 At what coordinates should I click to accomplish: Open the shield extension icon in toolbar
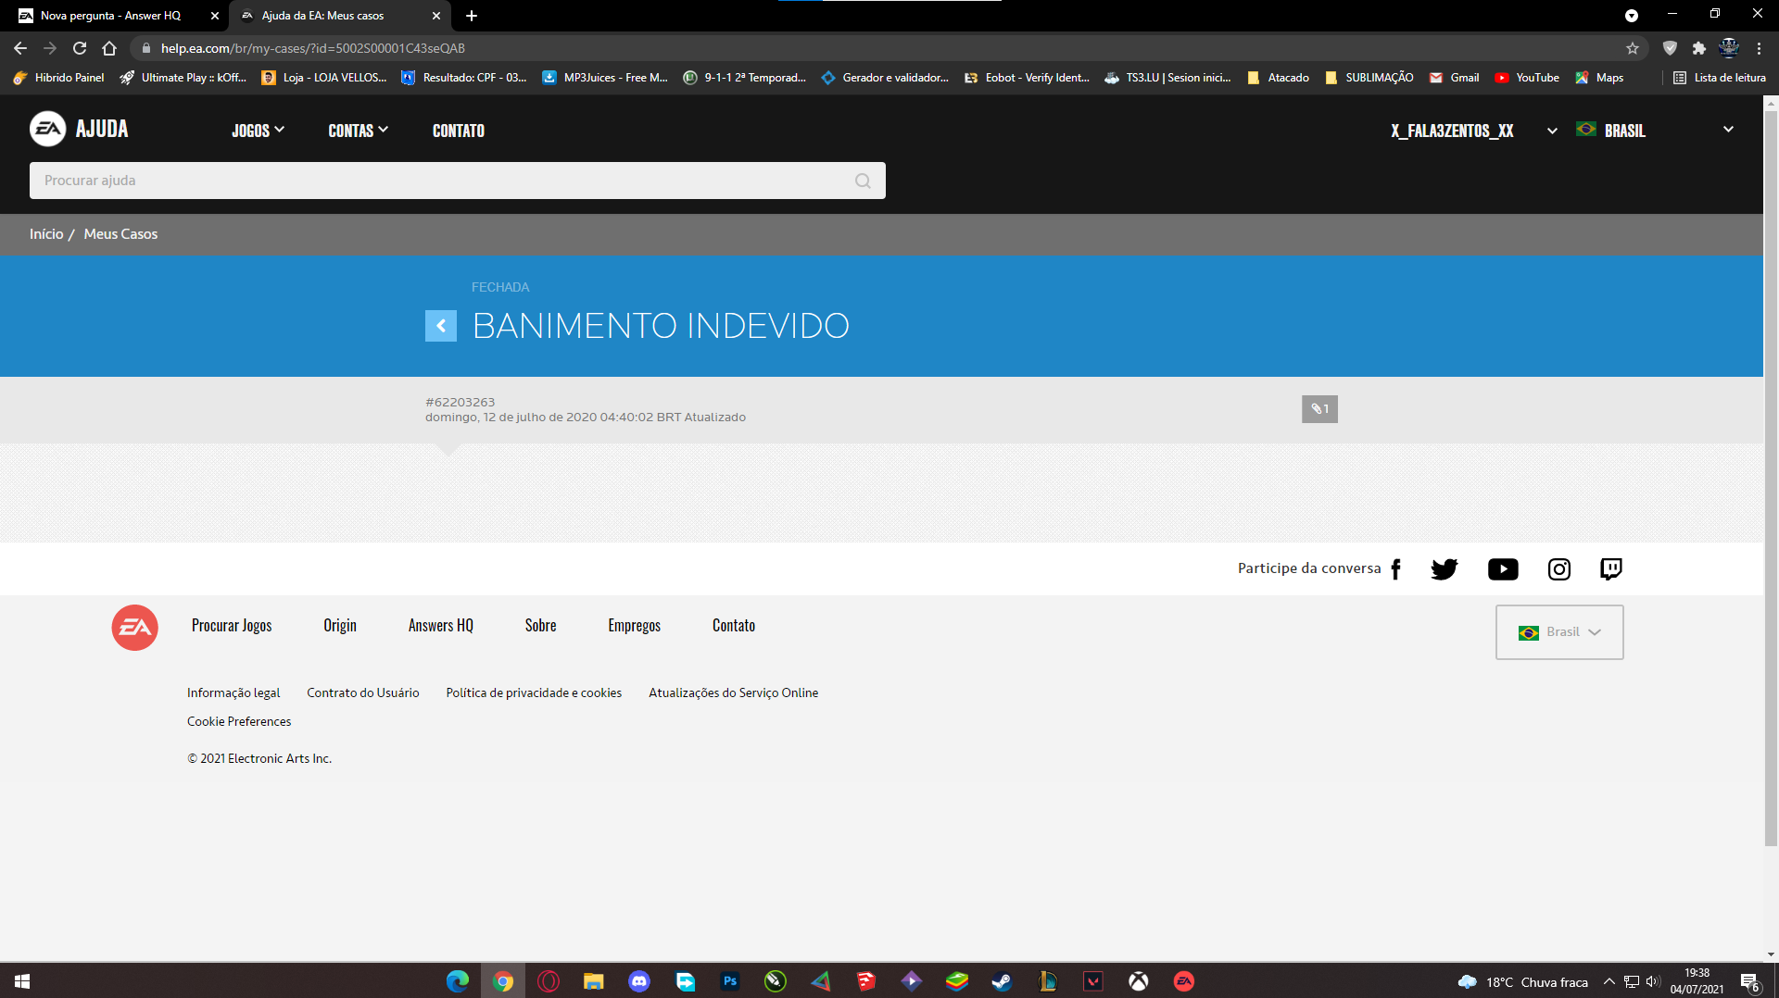(x=1670, y=48)
